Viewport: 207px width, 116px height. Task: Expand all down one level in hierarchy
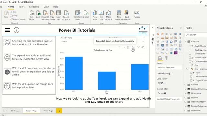coord(133,47)
